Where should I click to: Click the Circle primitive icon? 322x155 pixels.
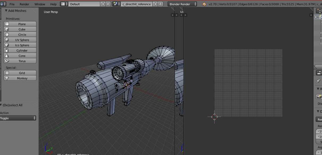(7, 34)
